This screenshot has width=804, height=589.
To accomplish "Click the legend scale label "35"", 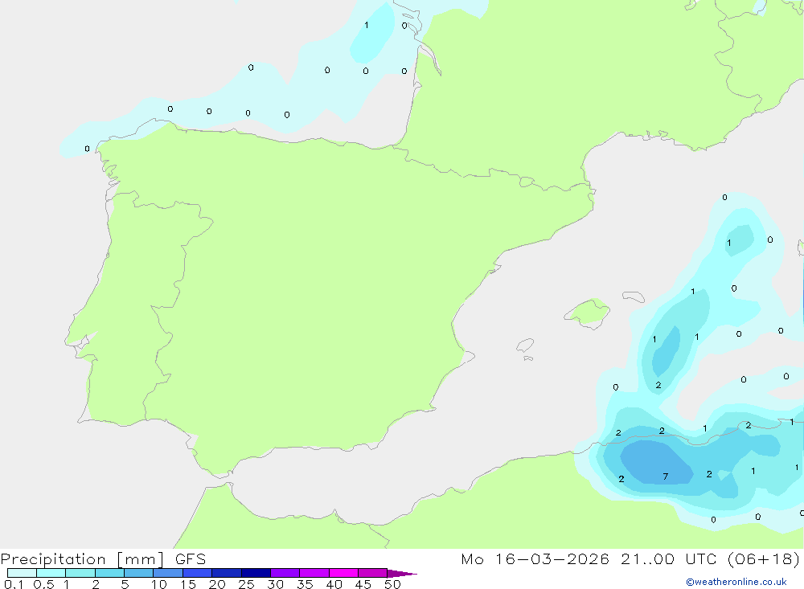I will [x=305, y=584].
